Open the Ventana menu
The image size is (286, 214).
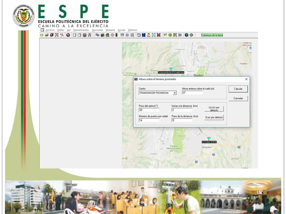tap(110, 30)
